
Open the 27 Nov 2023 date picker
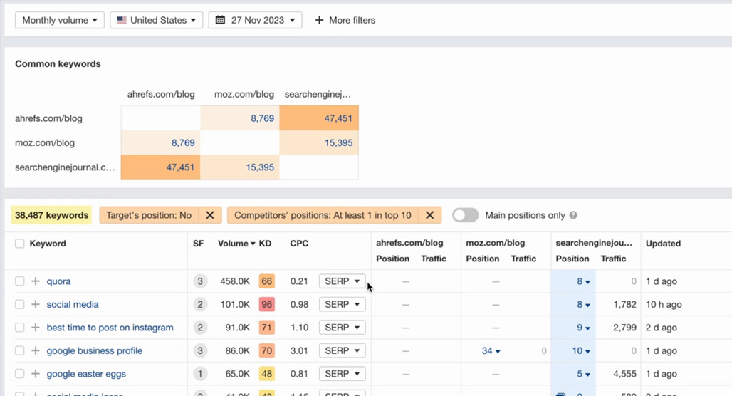tap(256, 20)
